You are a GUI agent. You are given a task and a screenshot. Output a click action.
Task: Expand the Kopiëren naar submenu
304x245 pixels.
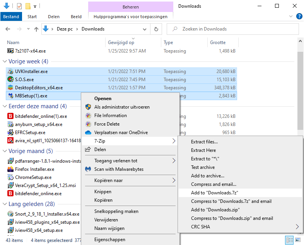click(174, 180)
